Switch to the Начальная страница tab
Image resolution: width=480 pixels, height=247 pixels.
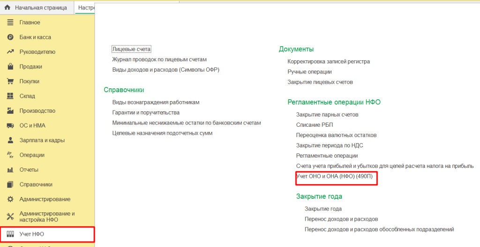[x=40, y=8]
